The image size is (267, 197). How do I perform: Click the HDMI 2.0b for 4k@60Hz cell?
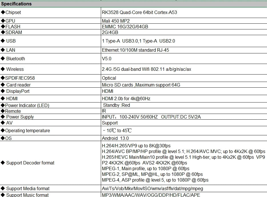pos(126,98)
